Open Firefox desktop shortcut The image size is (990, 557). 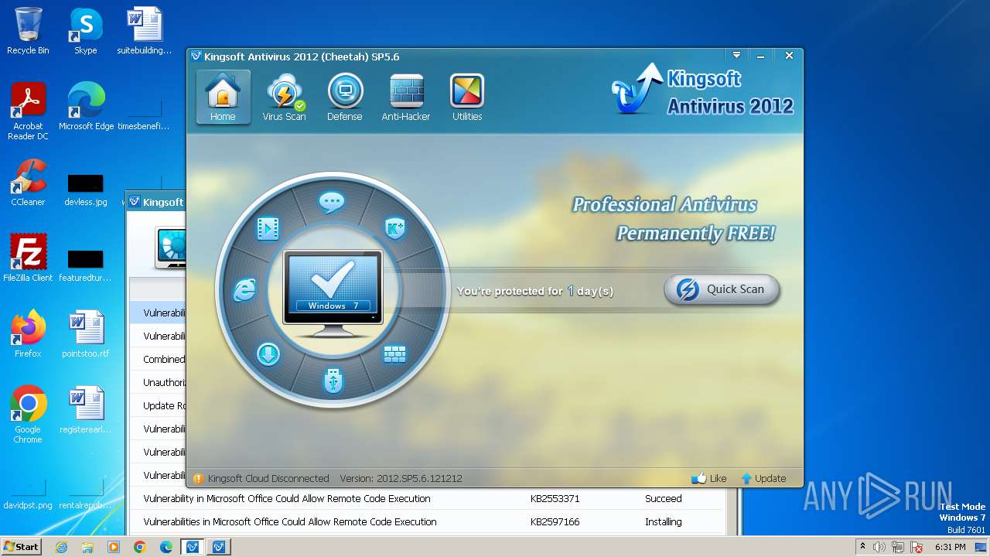tap(28, 334)
